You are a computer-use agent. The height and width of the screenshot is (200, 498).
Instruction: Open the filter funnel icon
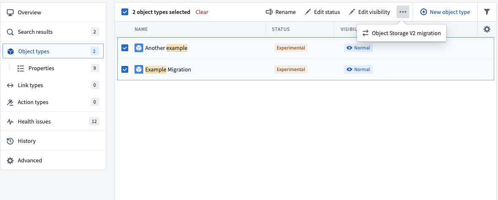tap(487, 12)
